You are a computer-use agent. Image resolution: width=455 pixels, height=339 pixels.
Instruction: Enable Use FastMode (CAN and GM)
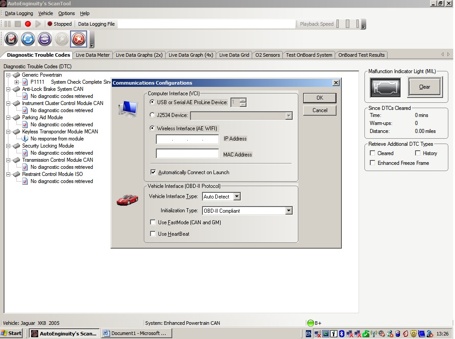point(153,222)
